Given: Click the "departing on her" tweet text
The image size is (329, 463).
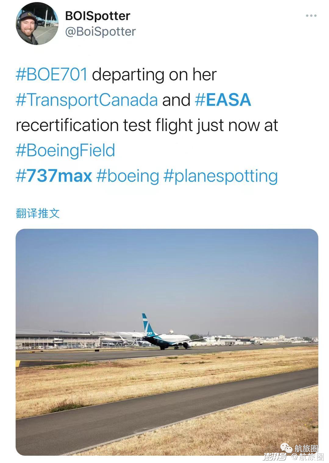Looking at the screenshot, I should point(154,75).
